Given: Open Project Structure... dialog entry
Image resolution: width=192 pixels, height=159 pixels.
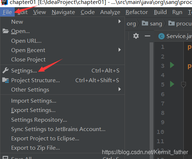Looking at the screenshot, I should 62,80.
